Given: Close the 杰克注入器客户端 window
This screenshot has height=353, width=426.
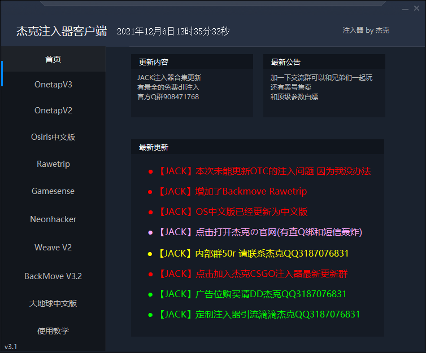Looking at the screenshot, I should pyautogui.click(x=417, y=8).
